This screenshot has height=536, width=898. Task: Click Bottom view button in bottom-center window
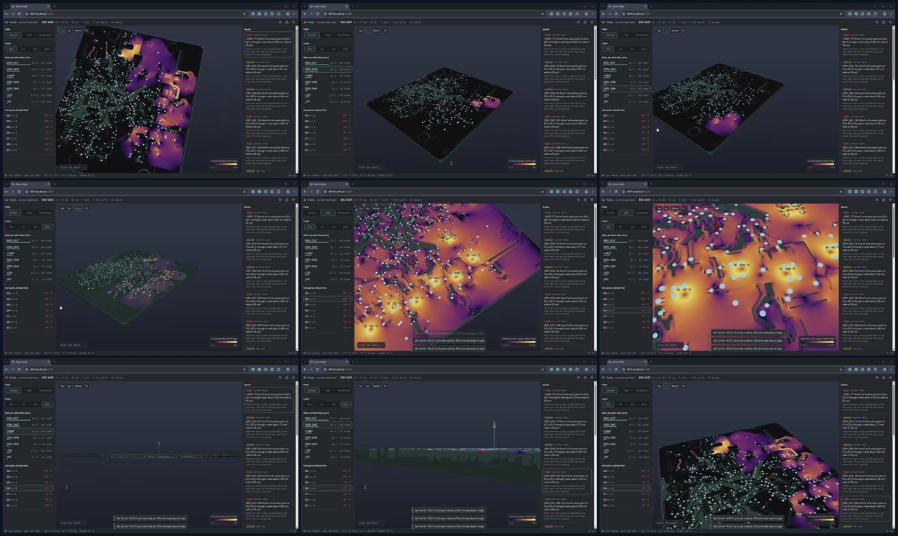[x=376, y=386]
